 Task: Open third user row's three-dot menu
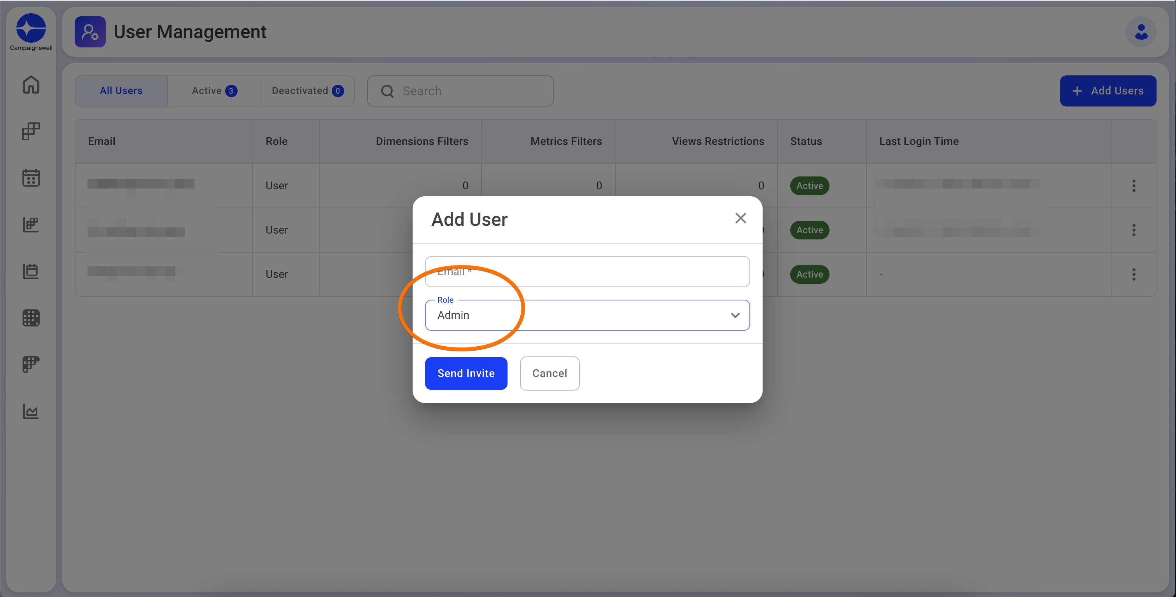tap(1134, 274)
